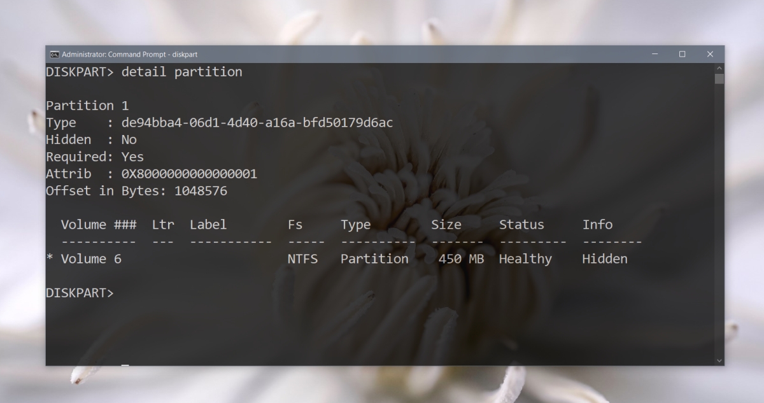Click the 'Healthy' status value
This screenshot has width=764, height=403.
(x=526, y=259)
